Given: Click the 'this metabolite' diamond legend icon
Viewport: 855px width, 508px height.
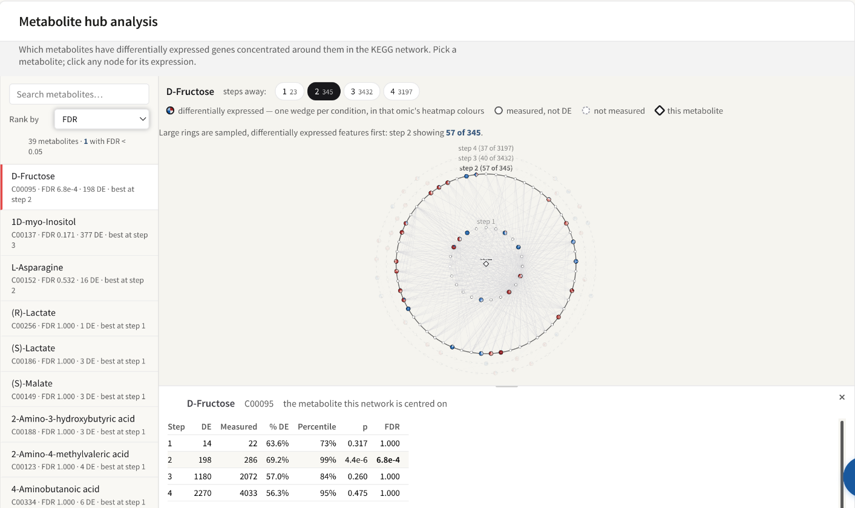Looking at the screenshot, I should [660, 111].
